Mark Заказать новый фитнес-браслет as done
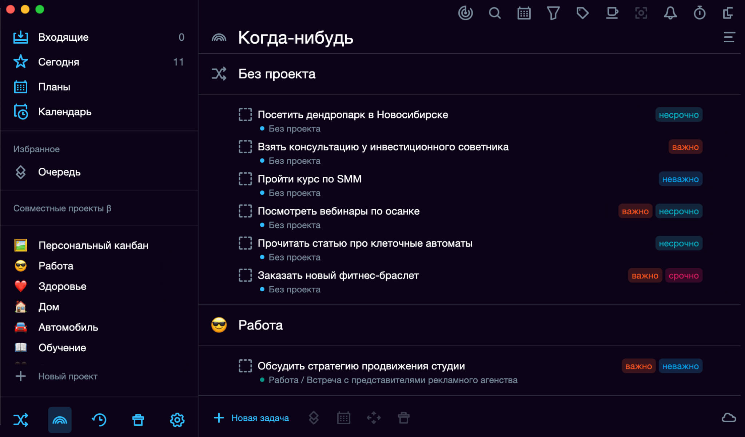Viewport: 745px width, 437px height. pyautogui.click(x=245, y=275)
